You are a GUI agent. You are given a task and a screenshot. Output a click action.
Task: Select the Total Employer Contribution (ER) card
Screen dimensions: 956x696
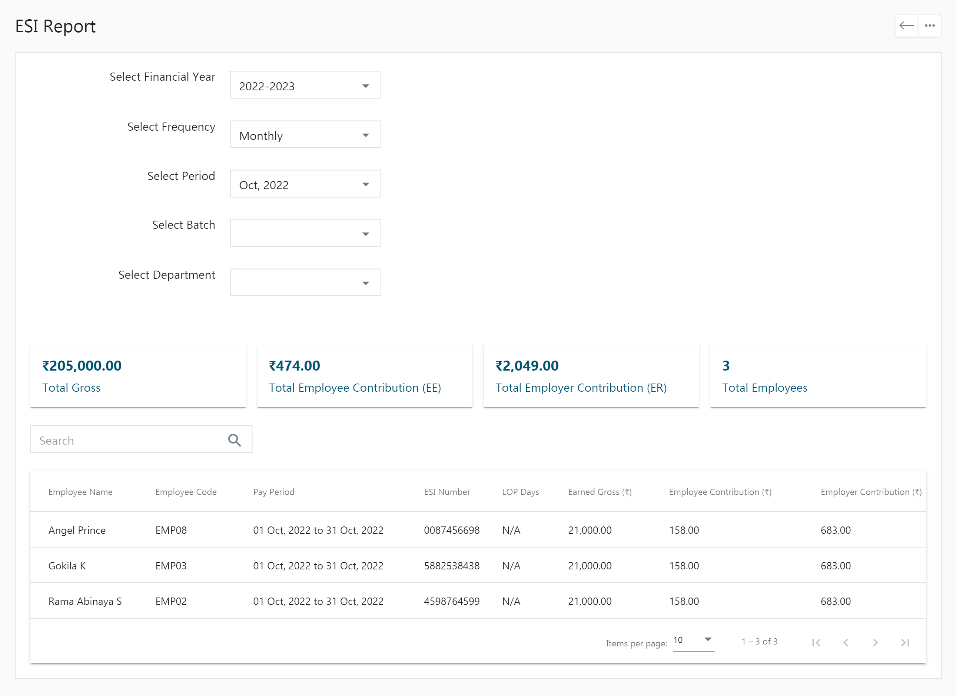click(591, 376)
